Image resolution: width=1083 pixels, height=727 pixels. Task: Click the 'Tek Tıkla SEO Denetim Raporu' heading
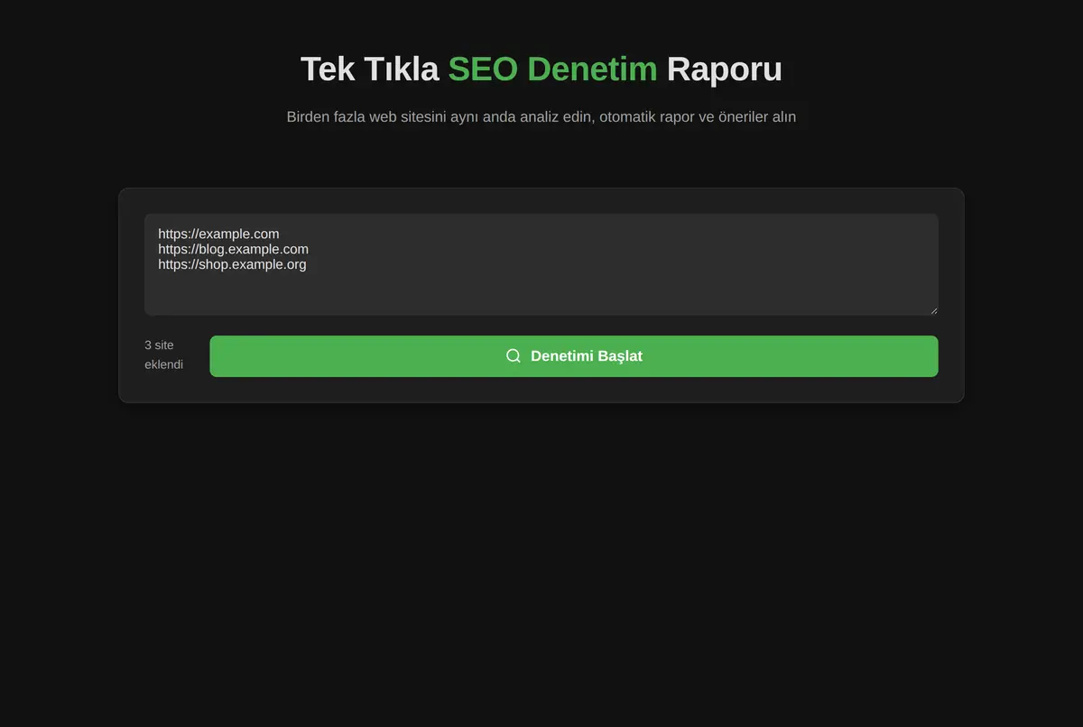(x=541, y=69)
